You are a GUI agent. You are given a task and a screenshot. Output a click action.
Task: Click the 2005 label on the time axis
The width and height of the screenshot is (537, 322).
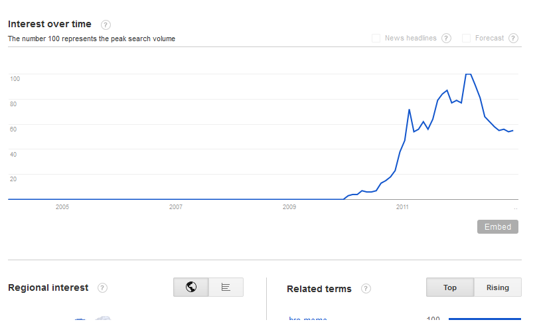coord(62,207)
